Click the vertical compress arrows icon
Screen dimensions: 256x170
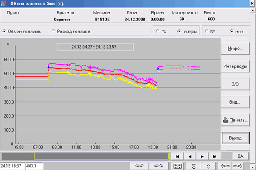(194, 166)
